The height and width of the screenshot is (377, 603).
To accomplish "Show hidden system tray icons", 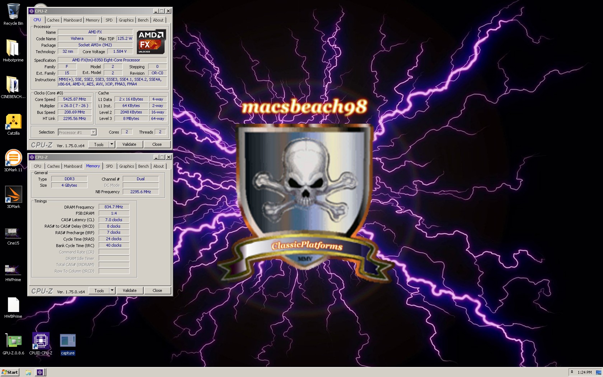I will click(x=572, y=372).
